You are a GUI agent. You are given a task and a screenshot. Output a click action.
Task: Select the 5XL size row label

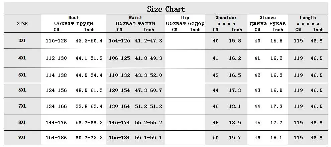click(x=22, y=75)
